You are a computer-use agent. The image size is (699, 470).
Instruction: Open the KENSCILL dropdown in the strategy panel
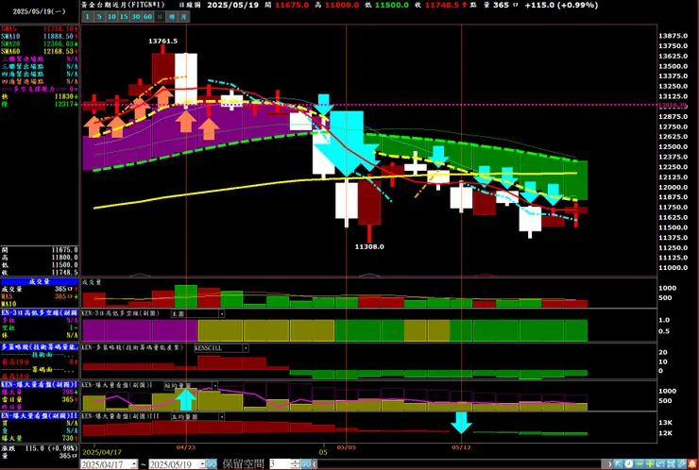(246, 348)
